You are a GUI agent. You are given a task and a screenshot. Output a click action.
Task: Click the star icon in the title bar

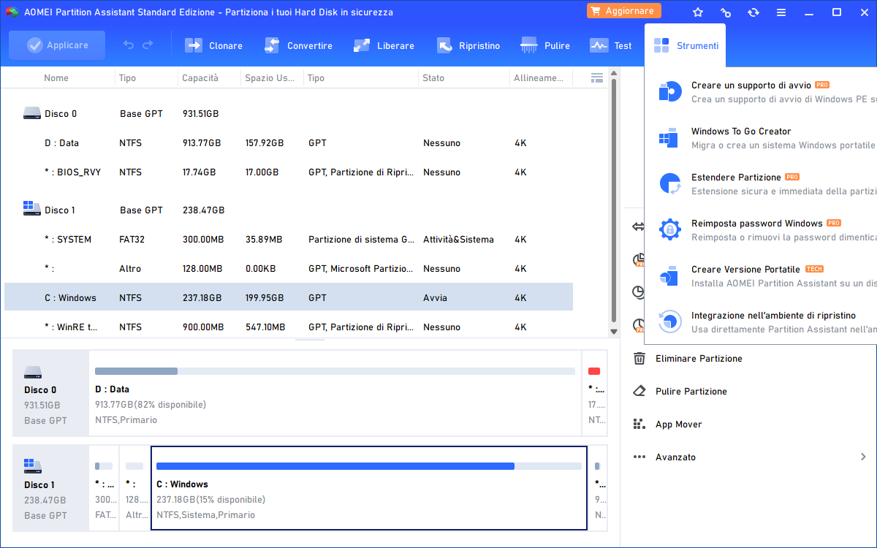698,12
